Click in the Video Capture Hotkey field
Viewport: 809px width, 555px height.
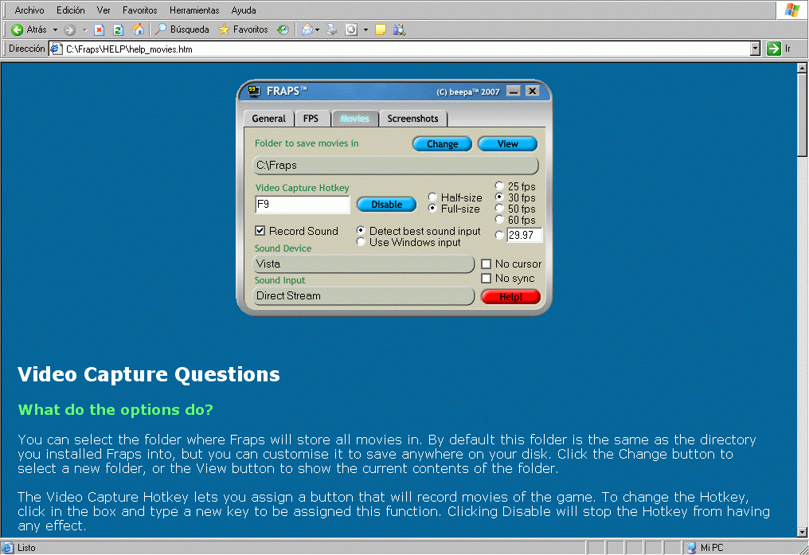click(x=302, y=205)
